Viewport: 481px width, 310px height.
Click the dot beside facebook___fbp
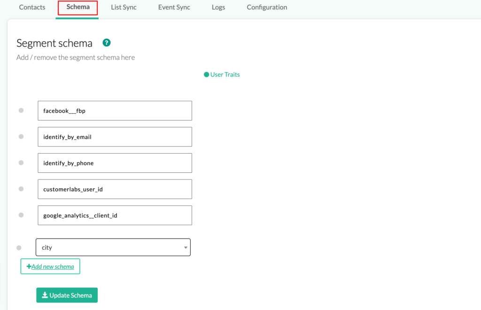pyautogui.click(x=21, y=110)
